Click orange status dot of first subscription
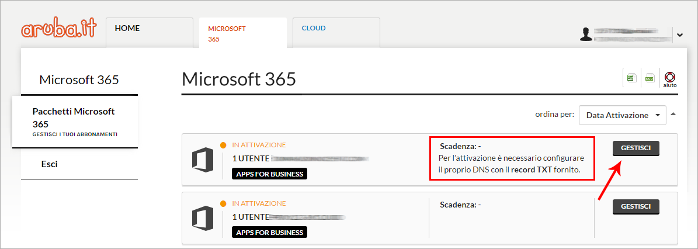Image resolution: width=698 pixels, height=249 pixels. coord(223,145)
